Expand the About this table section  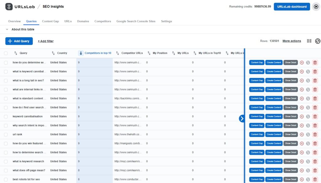(x=20, y=29)
